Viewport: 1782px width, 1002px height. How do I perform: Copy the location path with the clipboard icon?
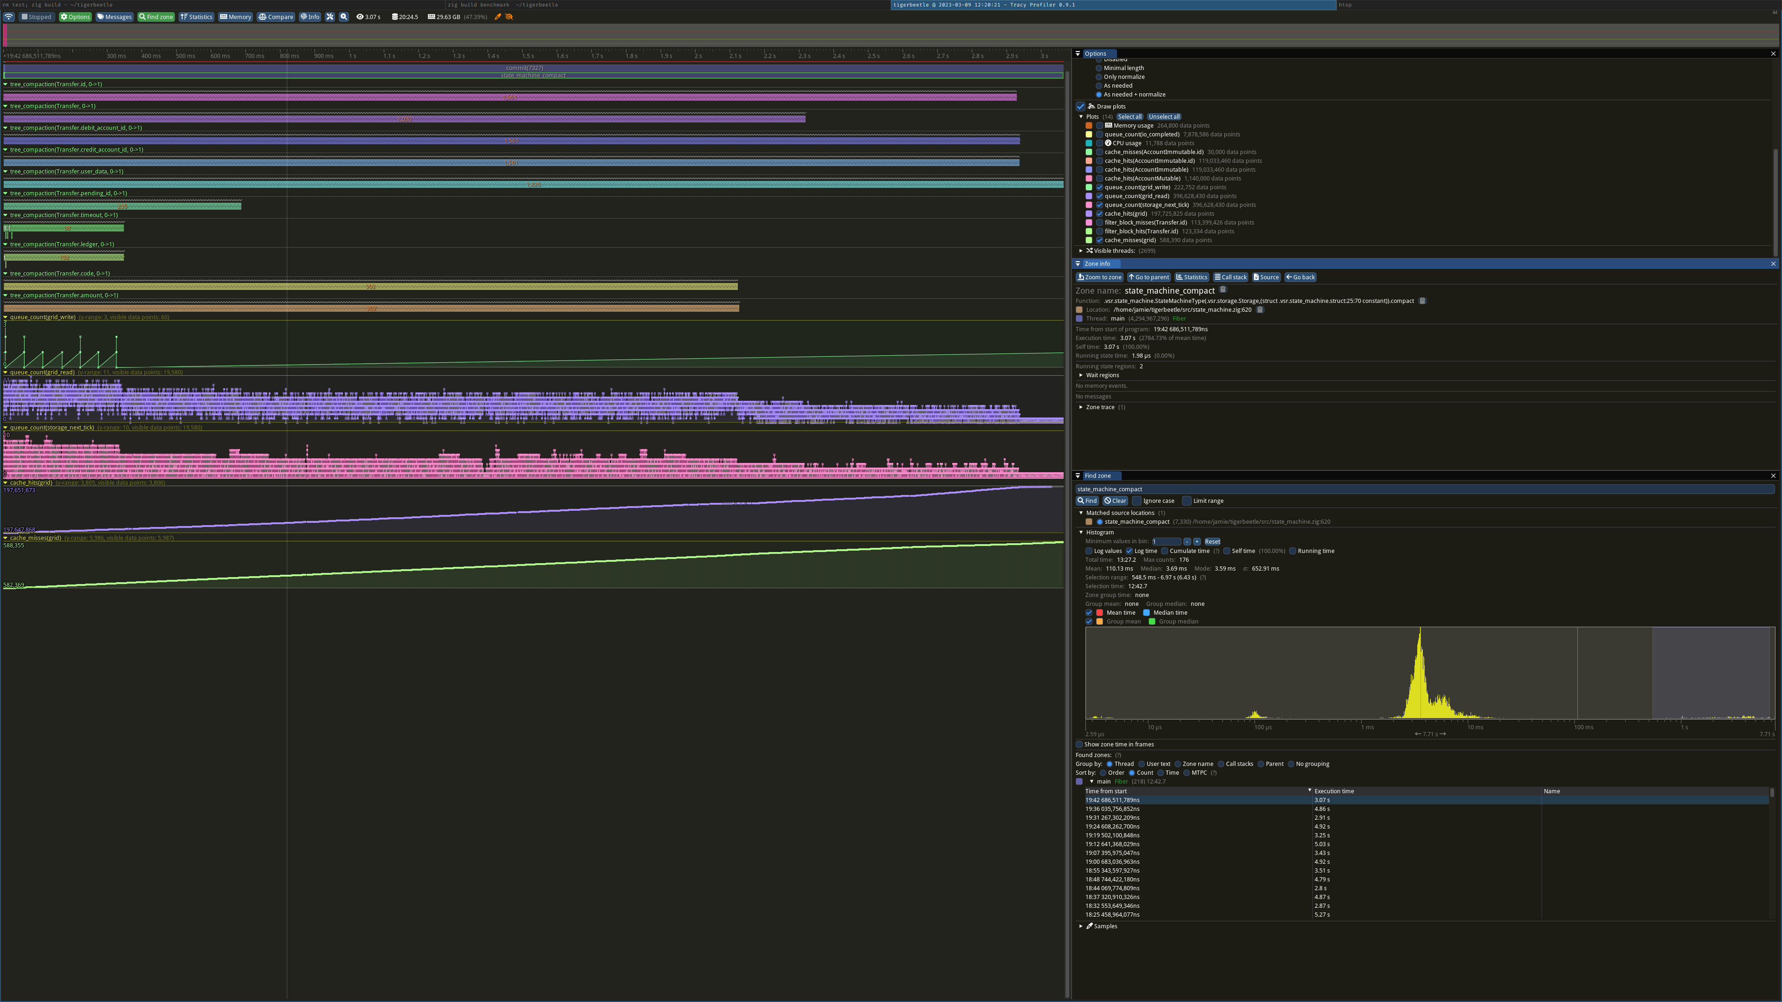coord(1260,310)
